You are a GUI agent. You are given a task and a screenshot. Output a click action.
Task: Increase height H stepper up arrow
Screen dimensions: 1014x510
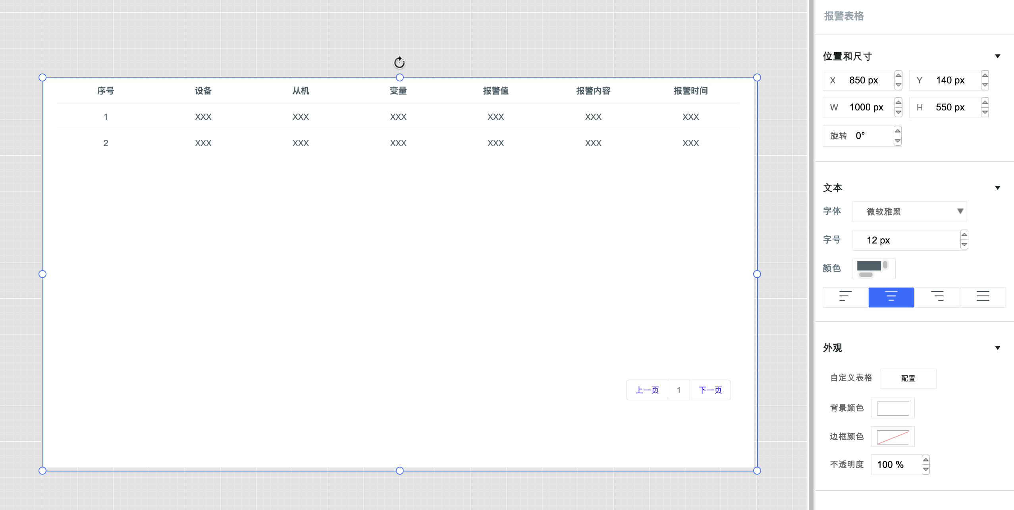[x=985, y=102]
